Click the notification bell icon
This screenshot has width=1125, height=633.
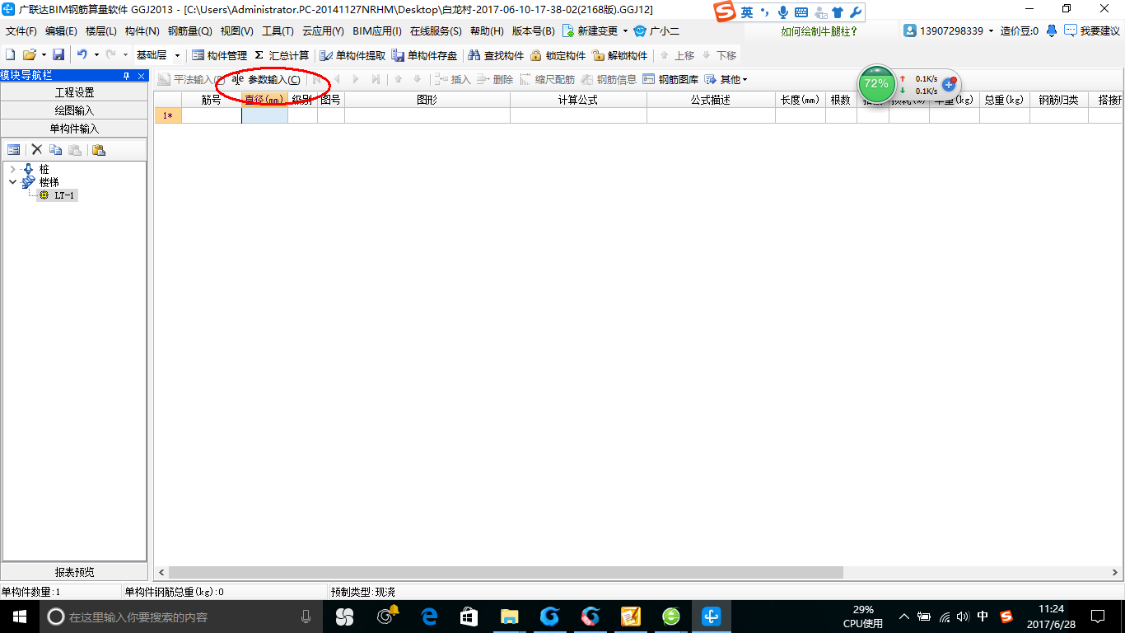1052,31
